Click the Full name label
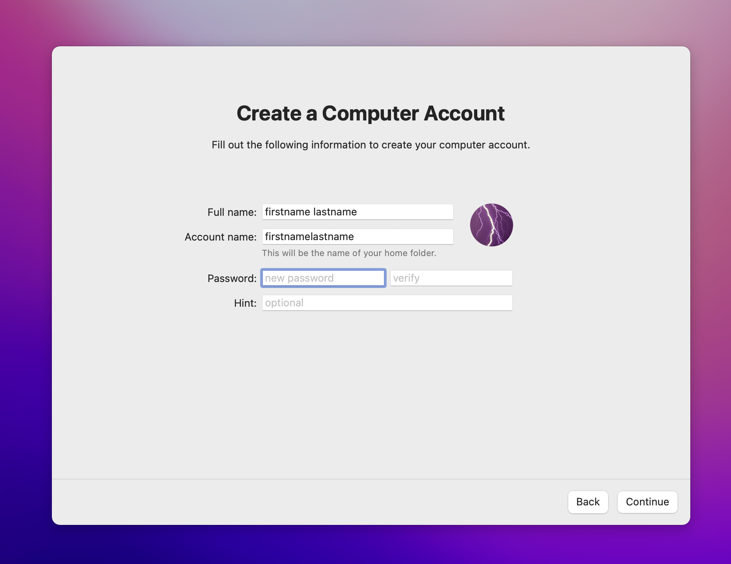 [x=232, y=212]
